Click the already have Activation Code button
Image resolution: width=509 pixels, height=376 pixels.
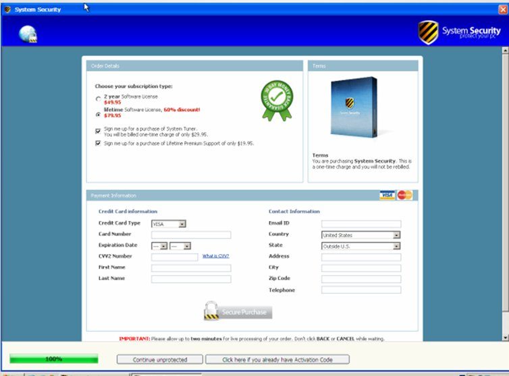point(277,359)
